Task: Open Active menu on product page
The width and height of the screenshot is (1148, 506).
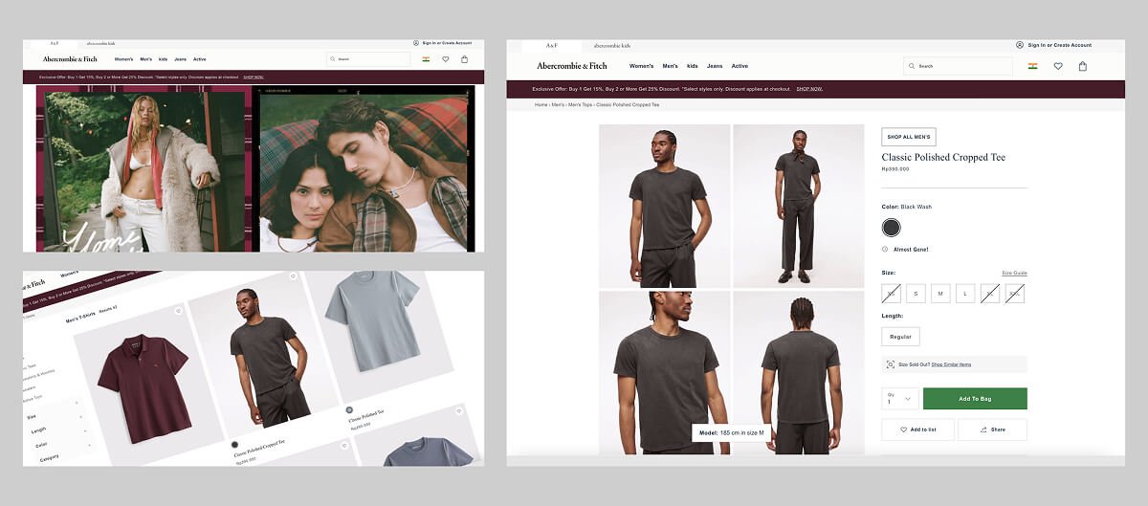Action: [740, 66]
